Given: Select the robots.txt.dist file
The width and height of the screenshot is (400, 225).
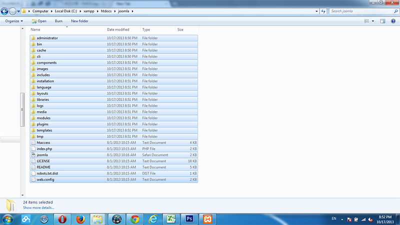Looking at the screenshot, I should pyautogui.click(x=114, y=173).
